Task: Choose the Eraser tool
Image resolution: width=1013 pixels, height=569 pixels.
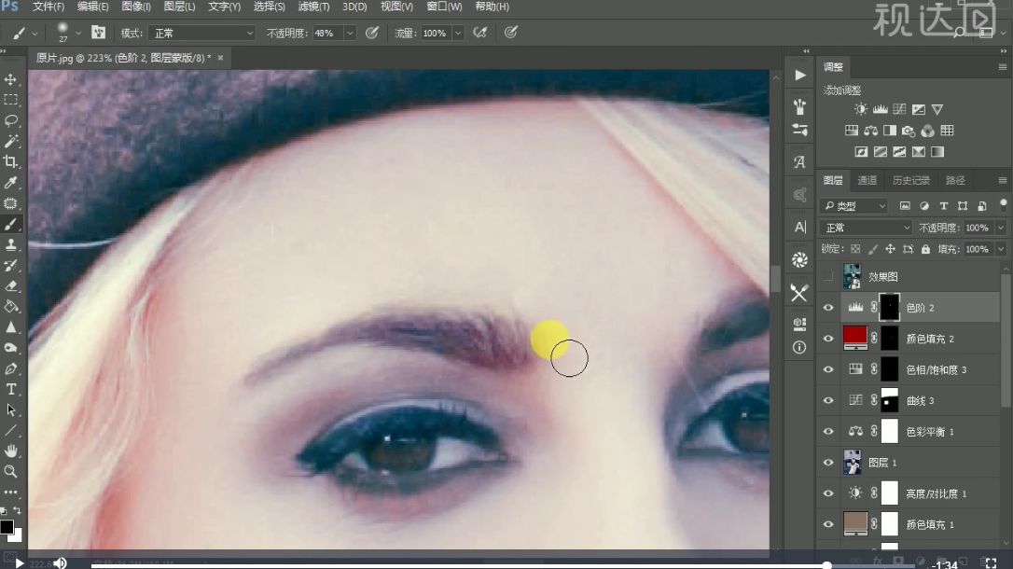Action: click(11, 286)
